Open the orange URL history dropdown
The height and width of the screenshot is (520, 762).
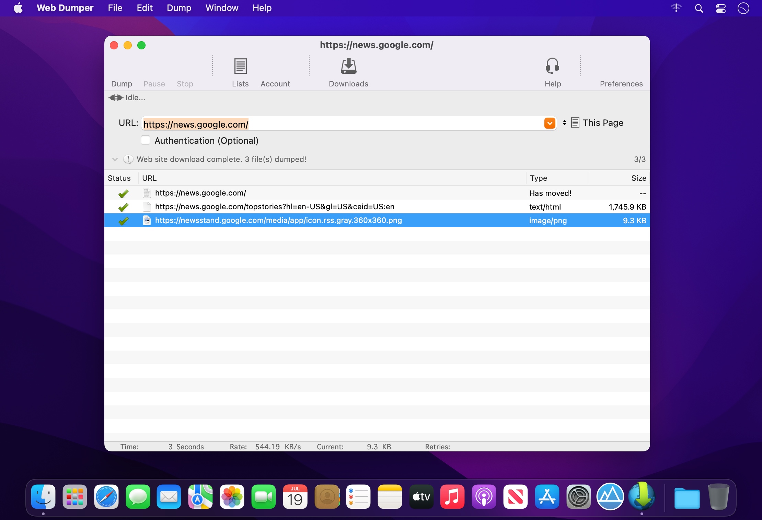pyautogui.click(x=550, y=123)
